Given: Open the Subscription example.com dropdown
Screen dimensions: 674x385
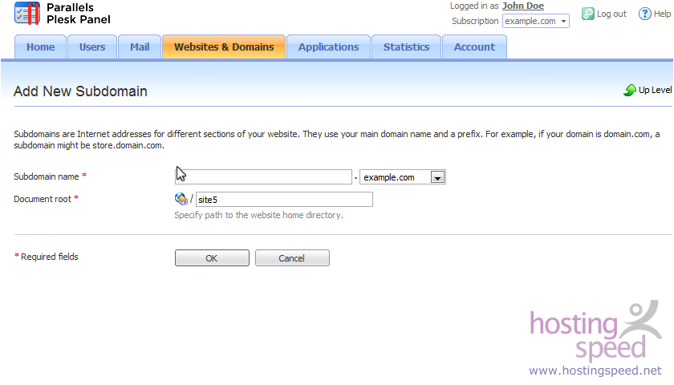Looking at the screenshot, I should [536, 21].
